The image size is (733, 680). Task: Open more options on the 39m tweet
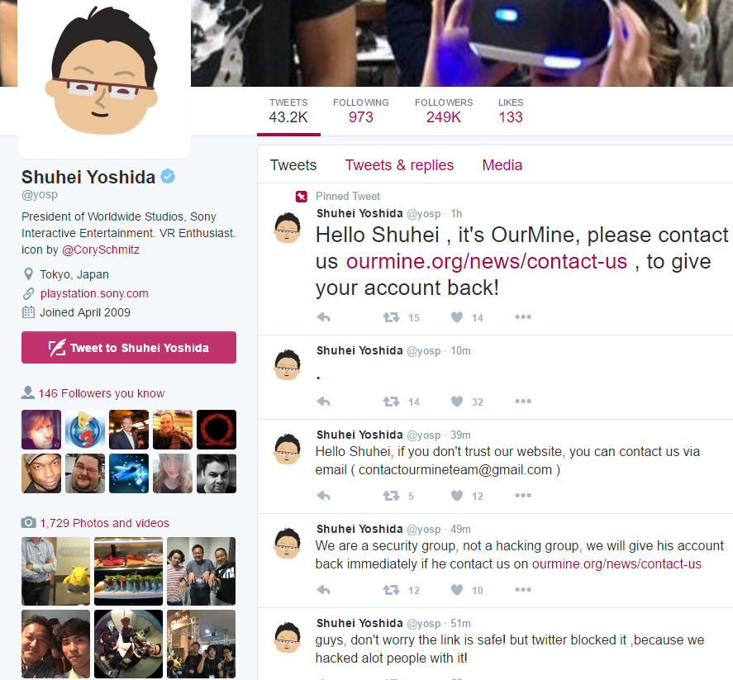click(x=522, y=496)
